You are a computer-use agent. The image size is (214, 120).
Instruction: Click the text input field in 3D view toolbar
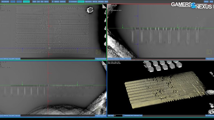coord(117,115)
